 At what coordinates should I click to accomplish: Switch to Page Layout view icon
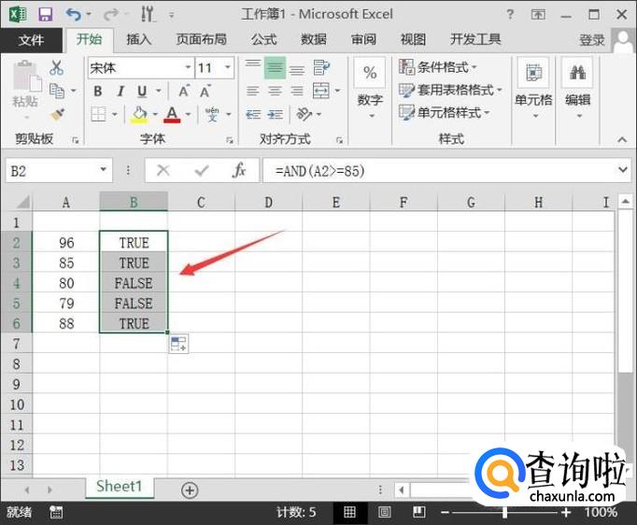pos(385,512)
